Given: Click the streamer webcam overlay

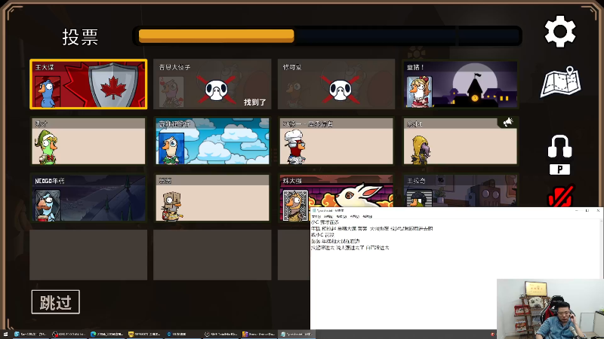Looking at the screenshot, I should click(550, 309).
